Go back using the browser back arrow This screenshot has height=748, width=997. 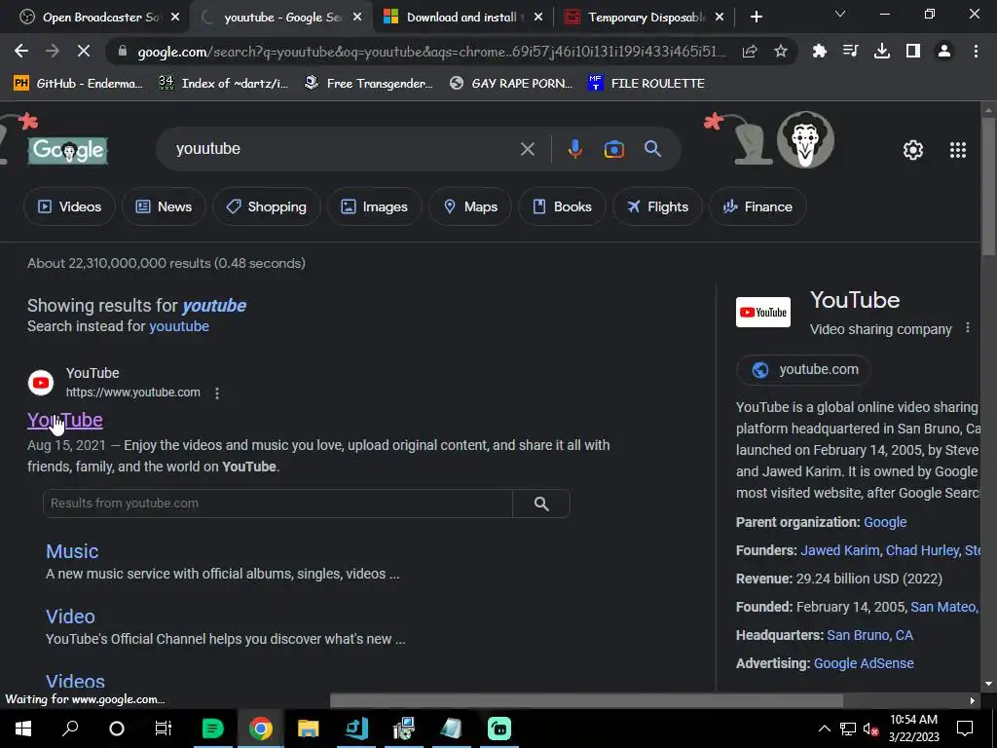click(21, 51)
